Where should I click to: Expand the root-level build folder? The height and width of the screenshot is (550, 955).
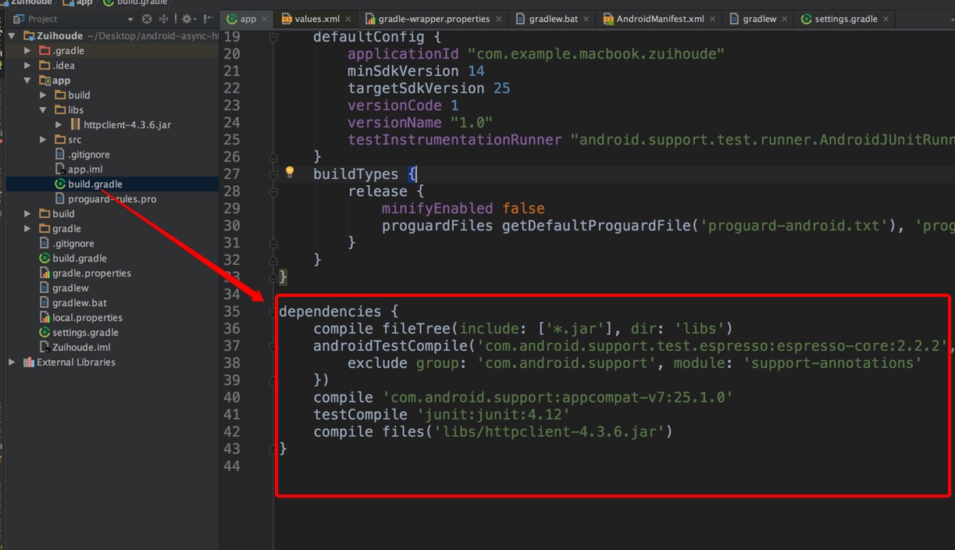(x=27, y=214)
